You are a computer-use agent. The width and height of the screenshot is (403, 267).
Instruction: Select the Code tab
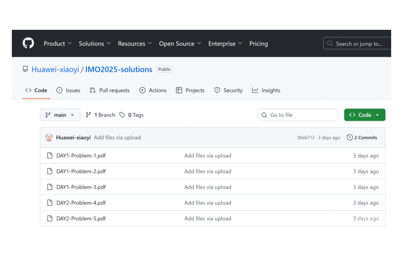click(36, 90)
